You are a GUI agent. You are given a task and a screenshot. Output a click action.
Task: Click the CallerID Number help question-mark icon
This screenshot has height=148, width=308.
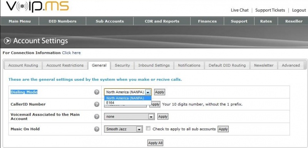tap(97, 104)
